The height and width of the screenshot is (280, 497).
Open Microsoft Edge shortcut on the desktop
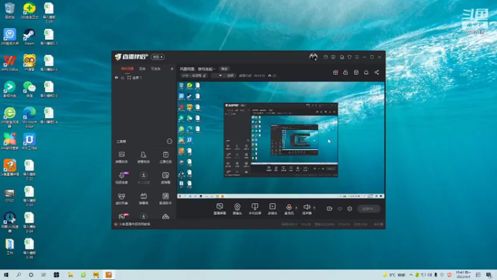click(29, 117)
